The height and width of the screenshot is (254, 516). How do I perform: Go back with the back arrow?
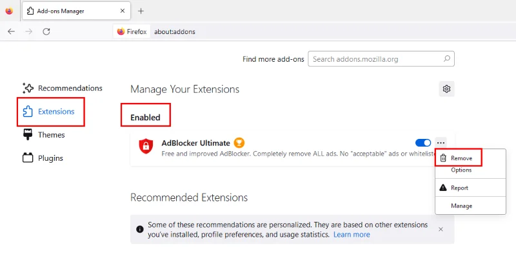(x=11, y=32)
